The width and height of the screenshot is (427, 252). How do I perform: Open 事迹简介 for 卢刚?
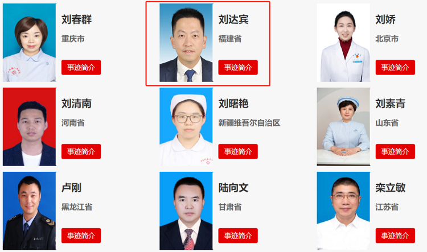click(x=81, y=236)
